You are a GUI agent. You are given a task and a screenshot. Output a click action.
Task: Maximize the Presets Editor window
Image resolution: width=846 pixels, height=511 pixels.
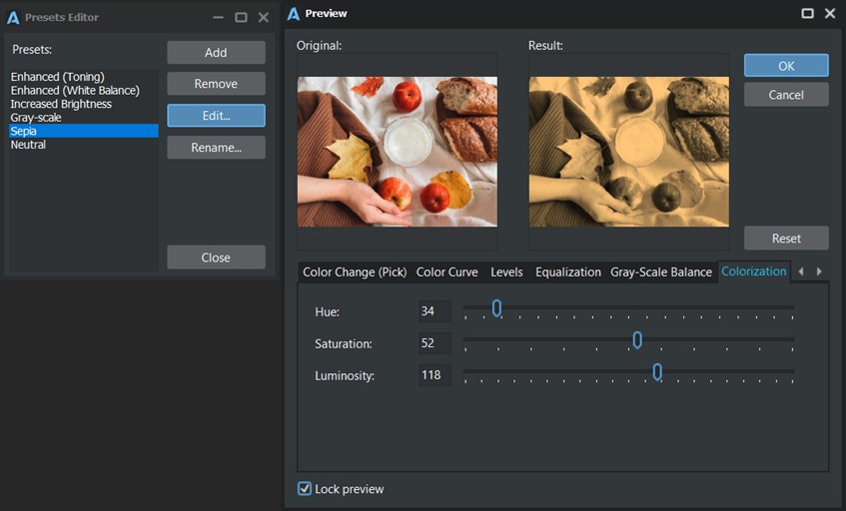point(241,18)
